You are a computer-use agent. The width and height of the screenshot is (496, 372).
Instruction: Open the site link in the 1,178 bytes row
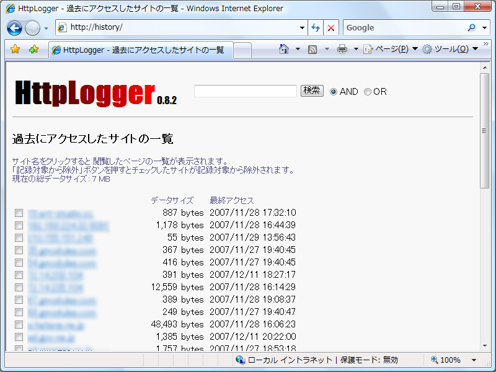pyautogui.click(x=68, y=226)
